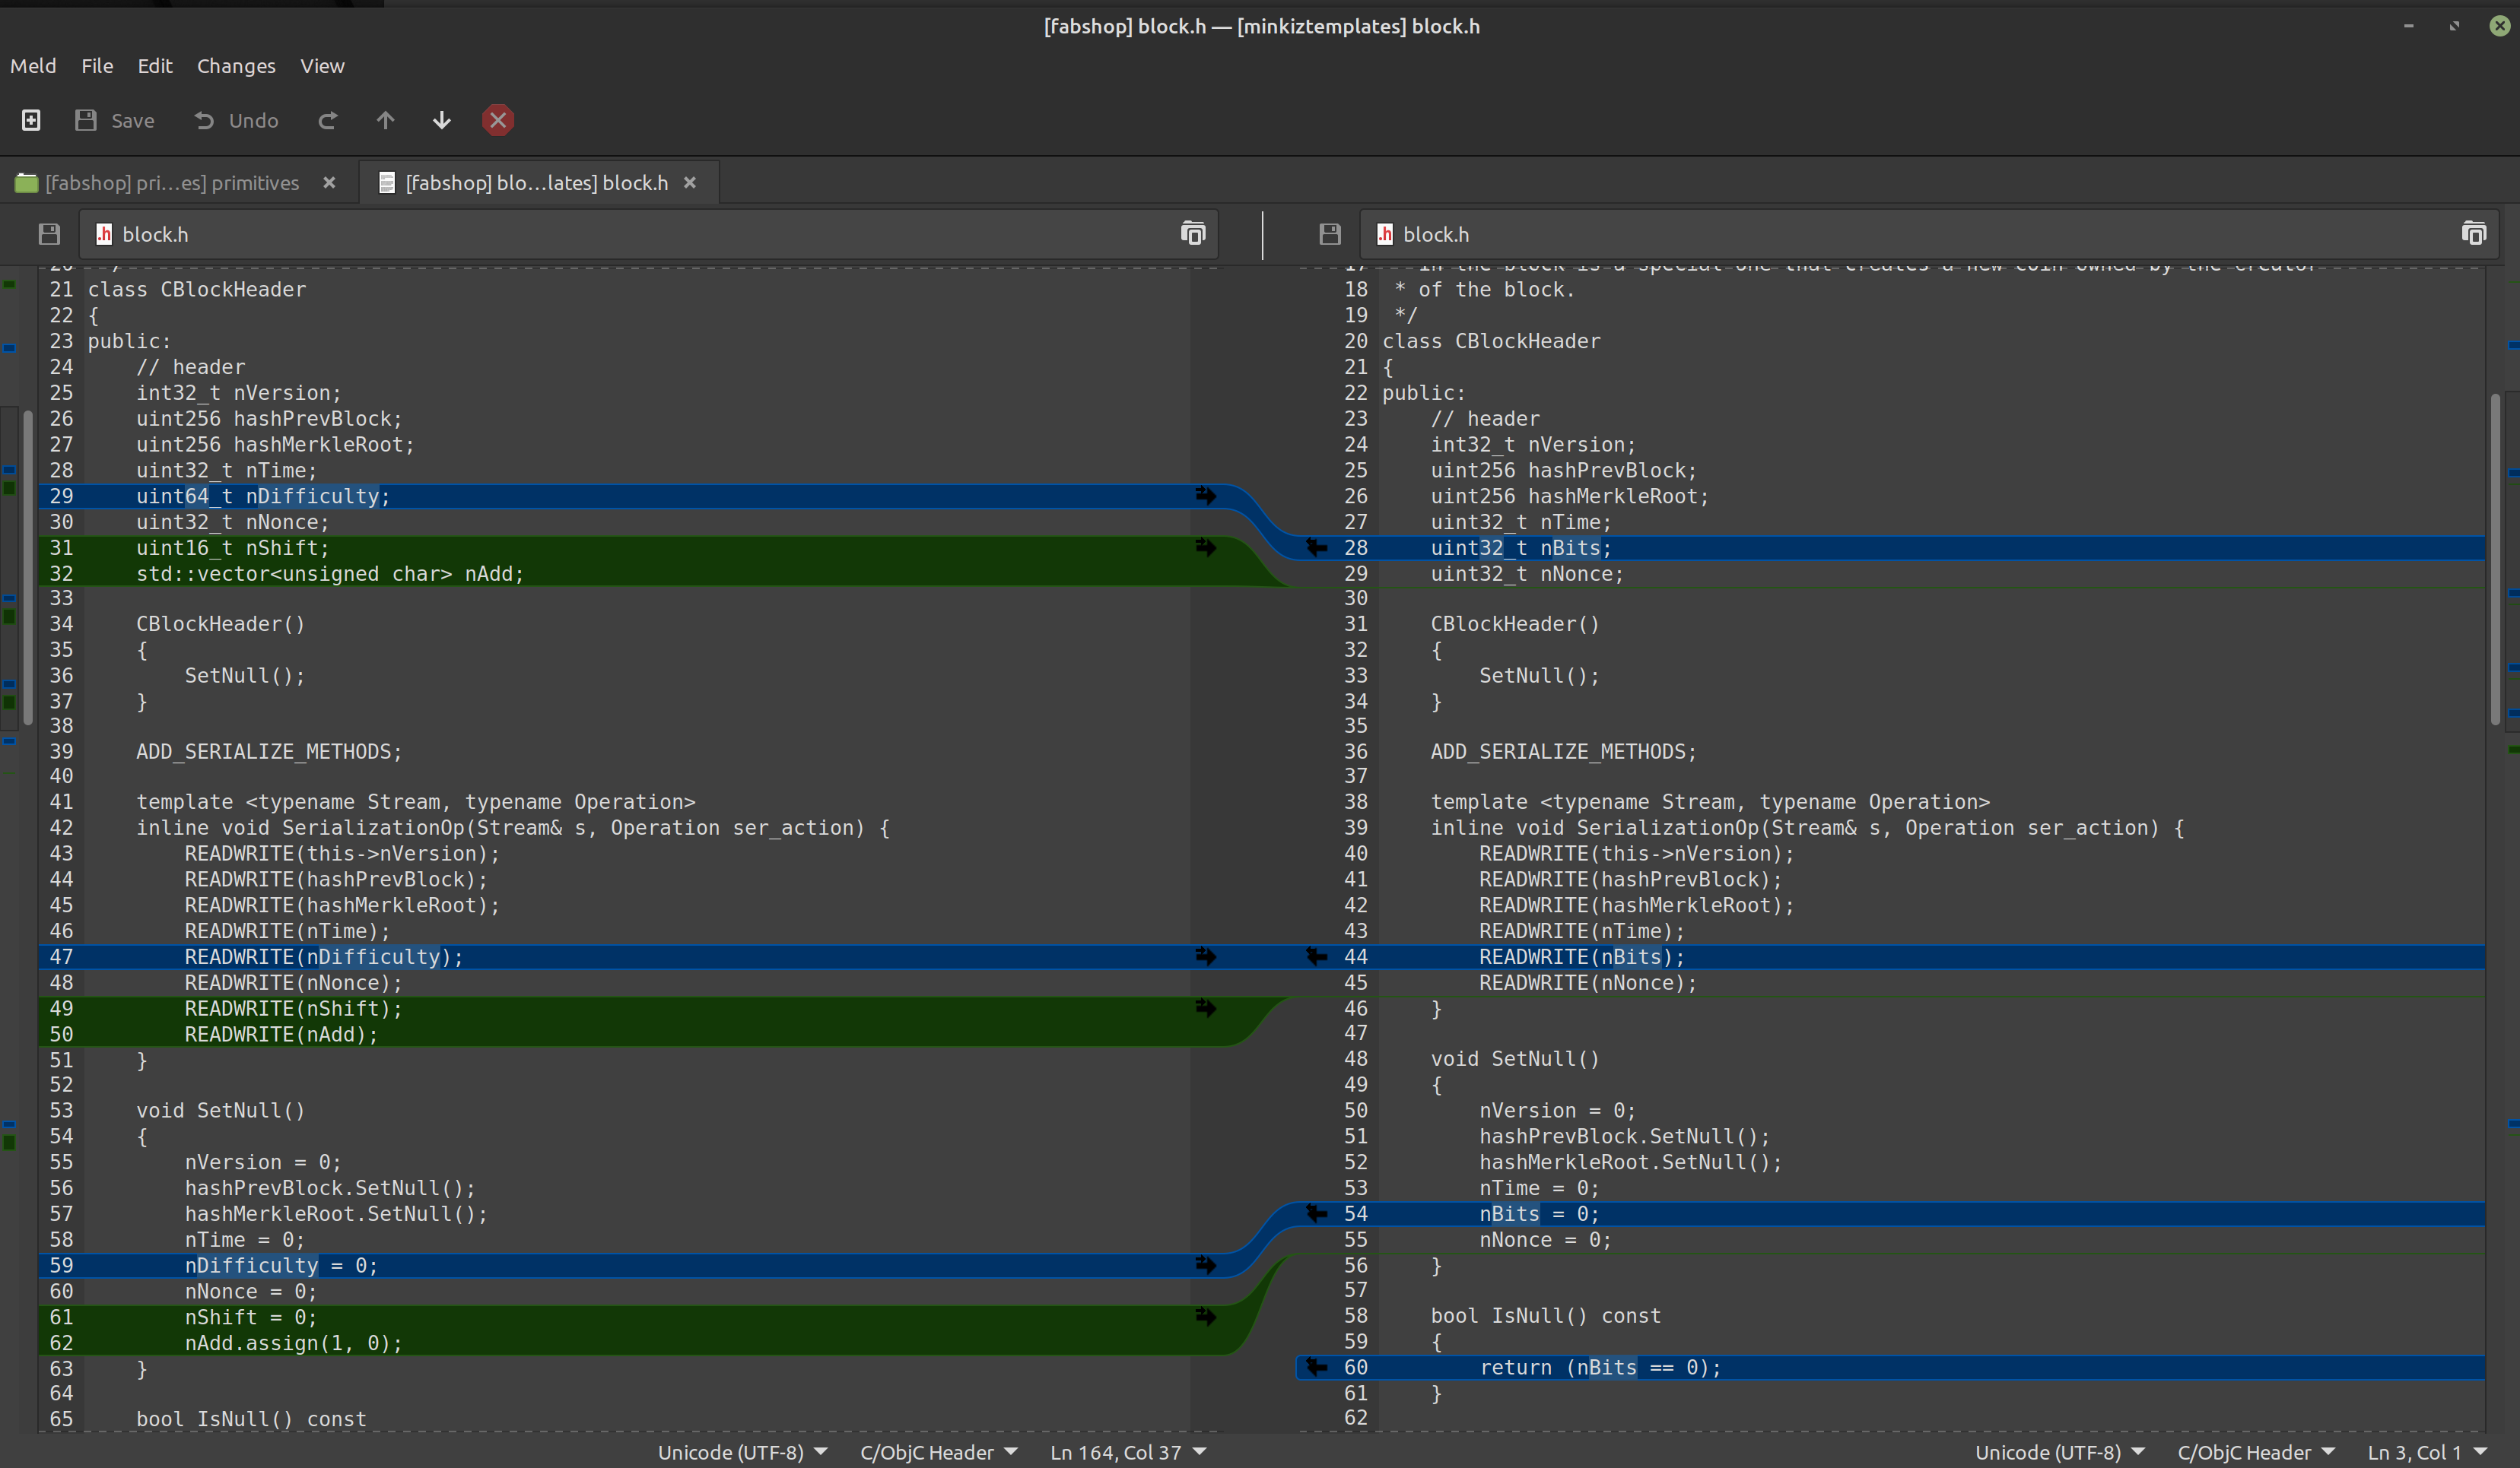Click left line 41 template typename Stream text
This screenshot has width=2520, height=1468.
(416, 801)
